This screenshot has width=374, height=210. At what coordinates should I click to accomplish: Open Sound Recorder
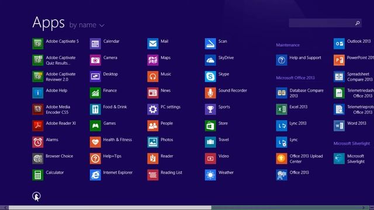[226, 93]
